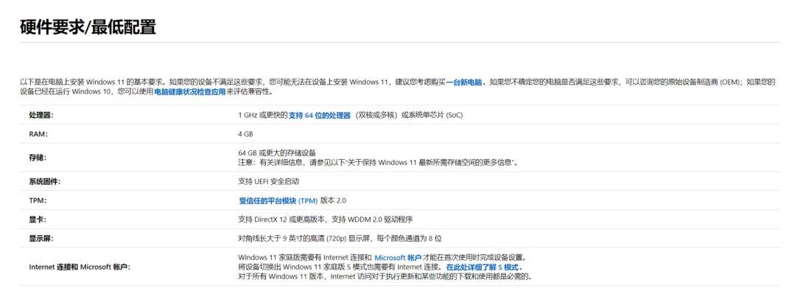Click the Microsoft 帐户 link
The width and height of the screenshot is (789, 305).
click(x=398, y=258)
